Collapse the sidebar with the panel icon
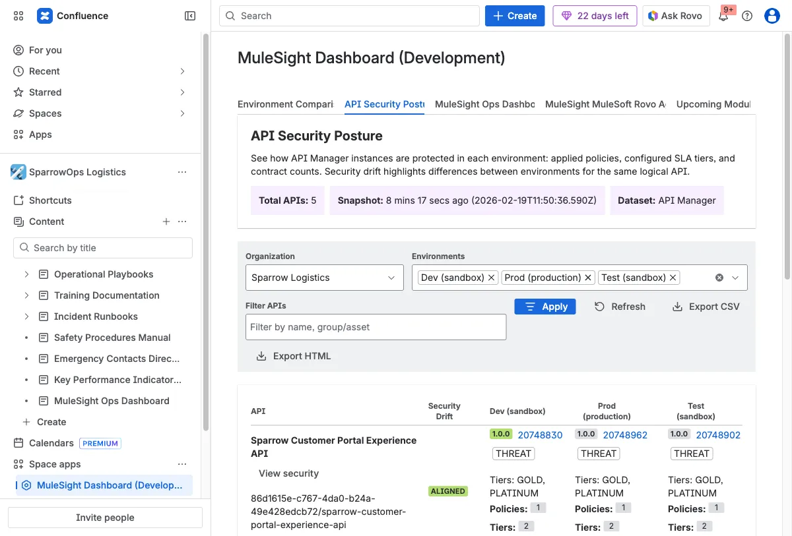The image size is (792, 536). coord(190,15)
